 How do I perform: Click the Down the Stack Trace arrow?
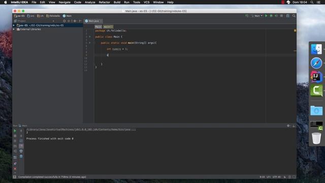click(x=21, y=136)
